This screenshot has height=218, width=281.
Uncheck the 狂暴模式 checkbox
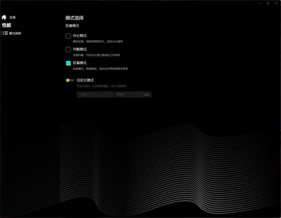coord(68,63)
